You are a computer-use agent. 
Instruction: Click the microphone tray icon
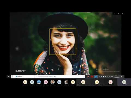103,77
